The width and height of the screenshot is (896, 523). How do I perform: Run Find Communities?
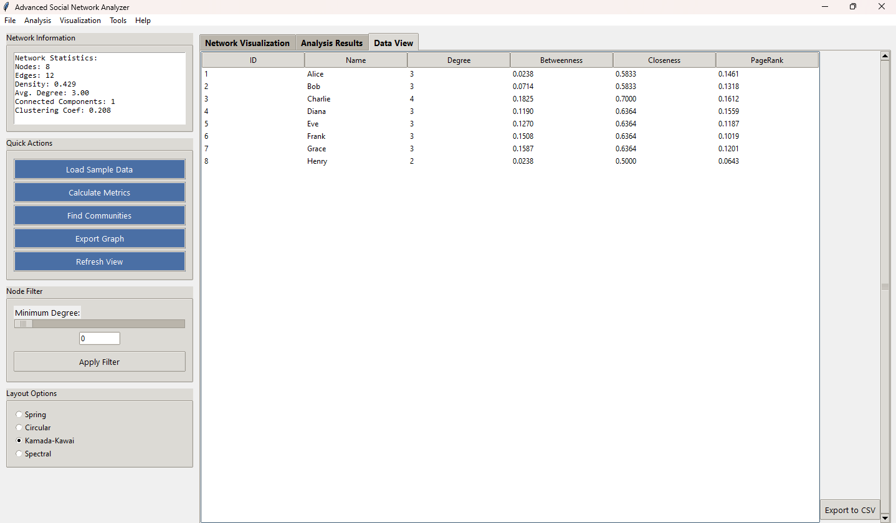pos(100,215)
